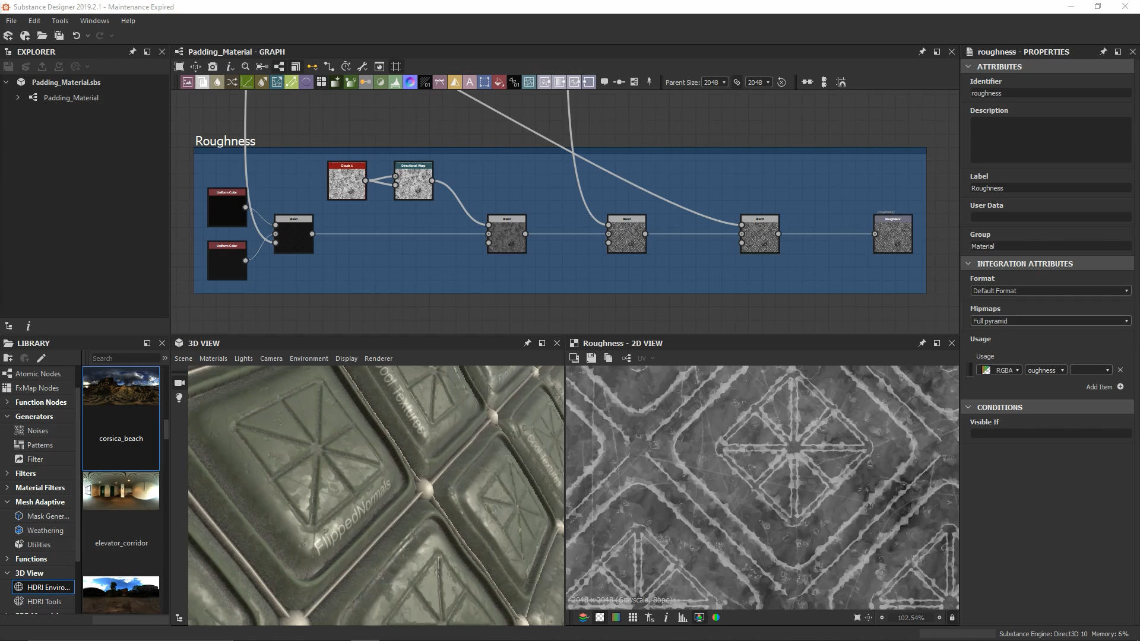Select HDRI Tools in the library
The width and height of the screenshot is (1140, 641).
coord(44,602)
